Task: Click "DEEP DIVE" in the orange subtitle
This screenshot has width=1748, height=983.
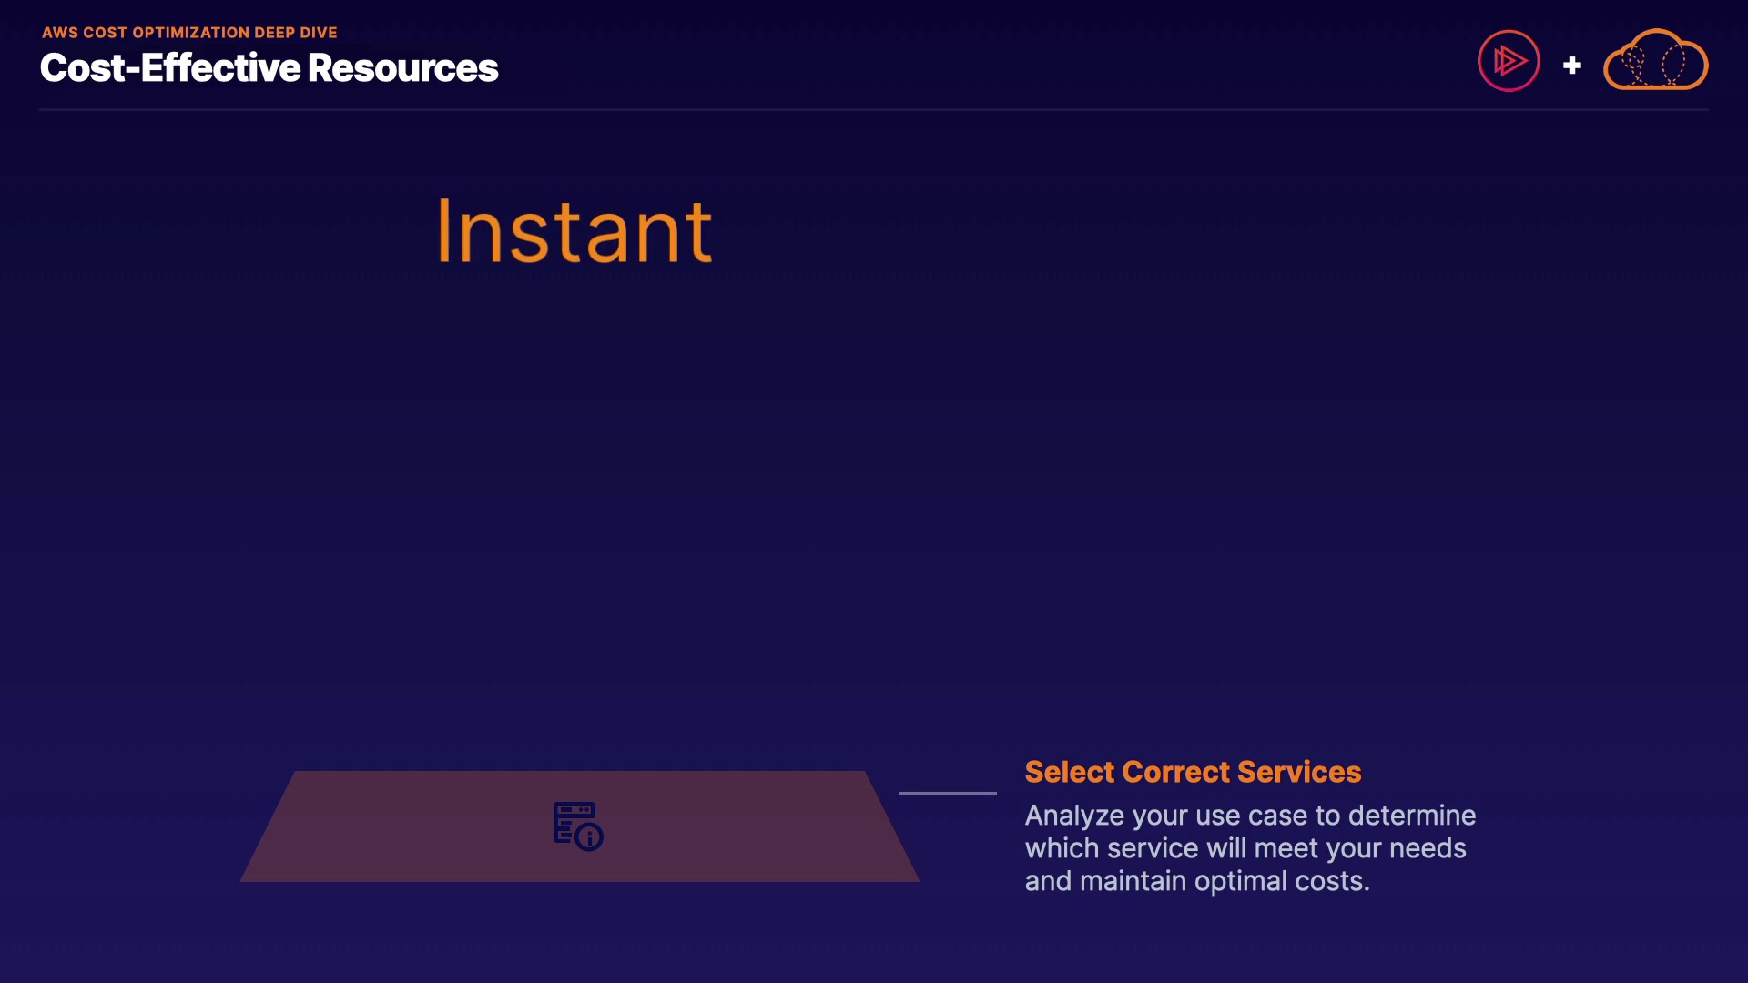Action: 296,33
